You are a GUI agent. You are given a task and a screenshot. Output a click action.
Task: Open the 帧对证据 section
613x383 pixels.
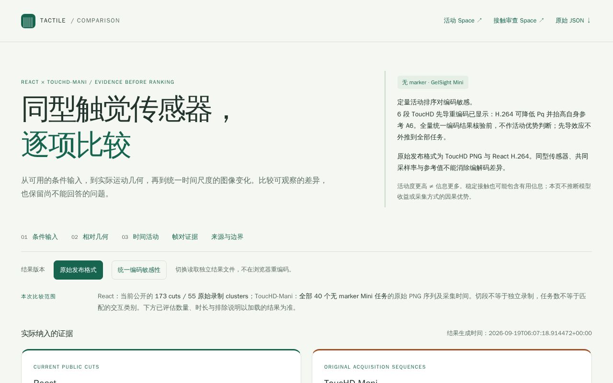(x=185, y=237)
